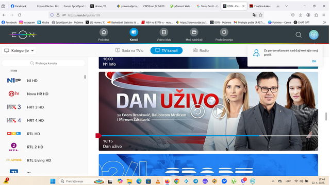Viewport: 330px width, 185px height.
Task: Open the Početna - Canva bookmark
Action: (x=279, y=23)
